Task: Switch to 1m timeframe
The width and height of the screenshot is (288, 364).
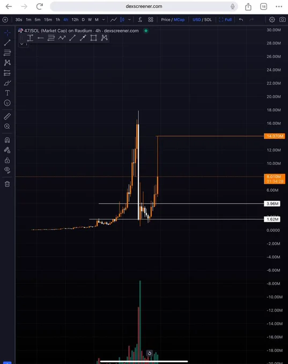Action: (x=28, y=20)
